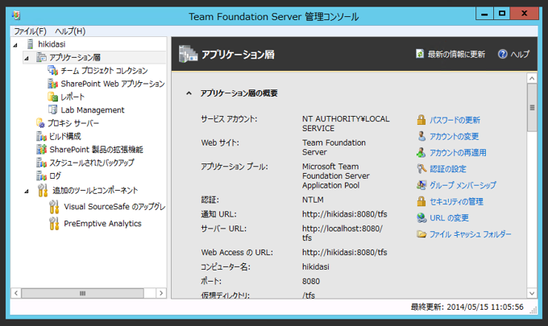Select the ログ tree item
The image size is (548, 326).
[56, 176]
